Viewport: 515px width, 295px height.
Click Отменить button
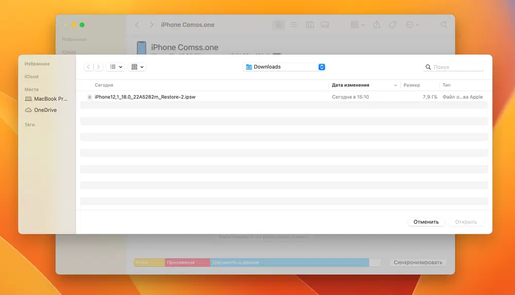pos(426,222)
